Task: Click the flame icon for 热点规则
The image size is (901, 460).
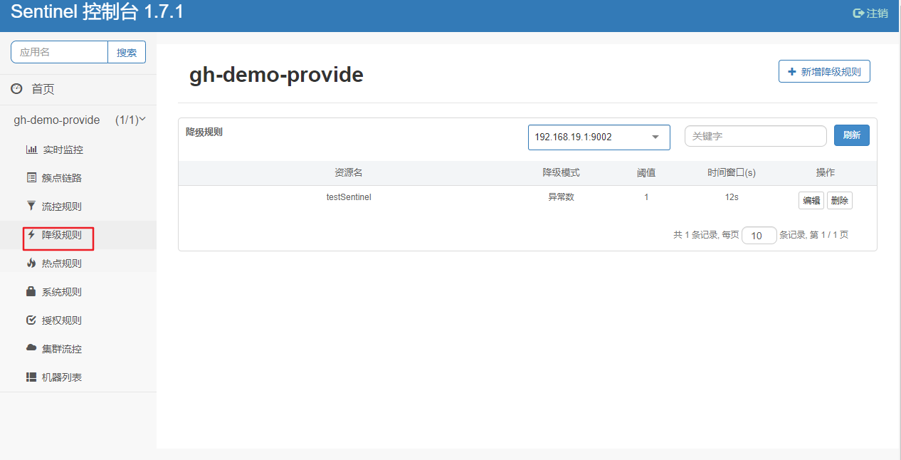Action: [x=31, y=263]
